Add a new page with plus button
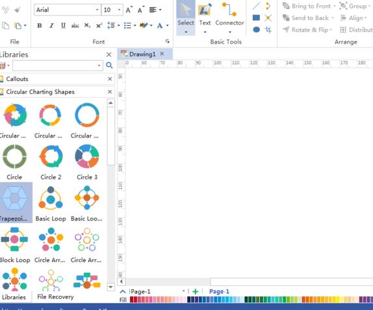This screenshot has width=373, height=310. [x=196, y=291]
